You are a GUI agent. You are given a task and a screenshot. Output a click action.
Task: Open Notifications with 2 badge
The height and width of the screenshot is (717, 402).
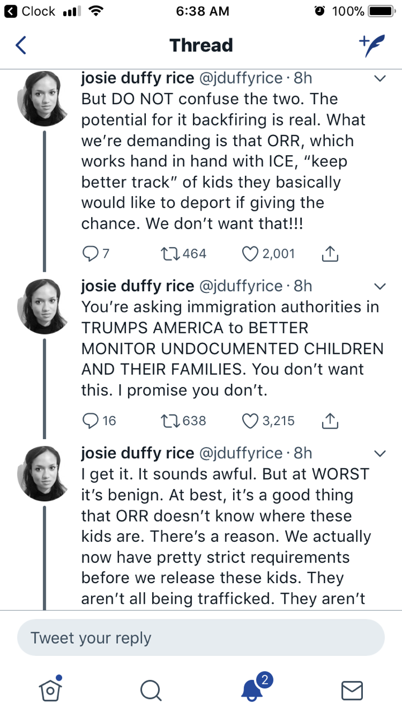click(252, 690)
